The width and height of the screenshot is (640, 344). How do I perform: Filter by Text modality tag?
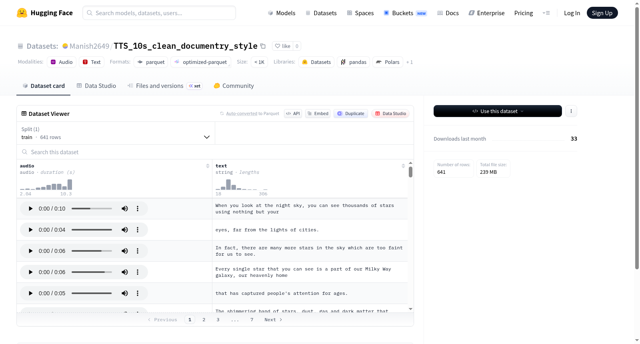click(x=92, y=62)
